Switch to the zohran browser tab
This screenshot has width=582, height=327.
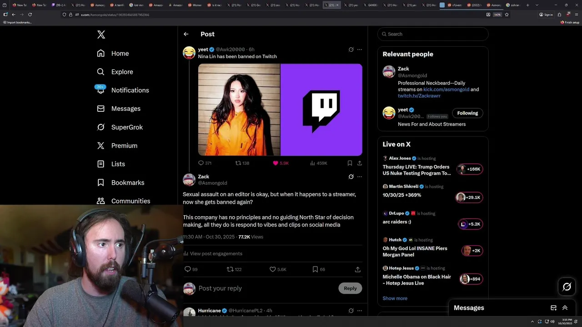[x=514, y=5]
